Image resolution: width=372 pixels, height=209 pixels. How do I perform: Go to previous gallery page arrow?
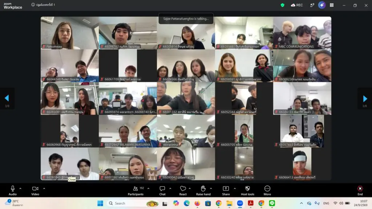tap(7, 98)
